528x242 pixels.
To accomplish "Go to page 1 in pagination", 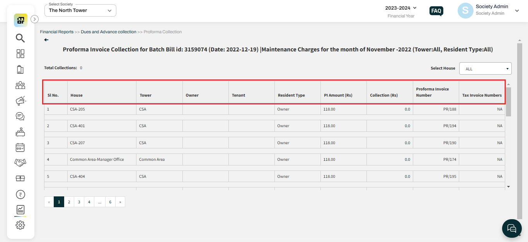I will click(59, 202).
